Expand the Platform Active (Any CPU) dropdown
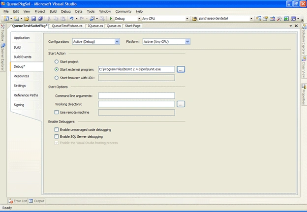This screenshot has height=212, width=307. [187, 41]
